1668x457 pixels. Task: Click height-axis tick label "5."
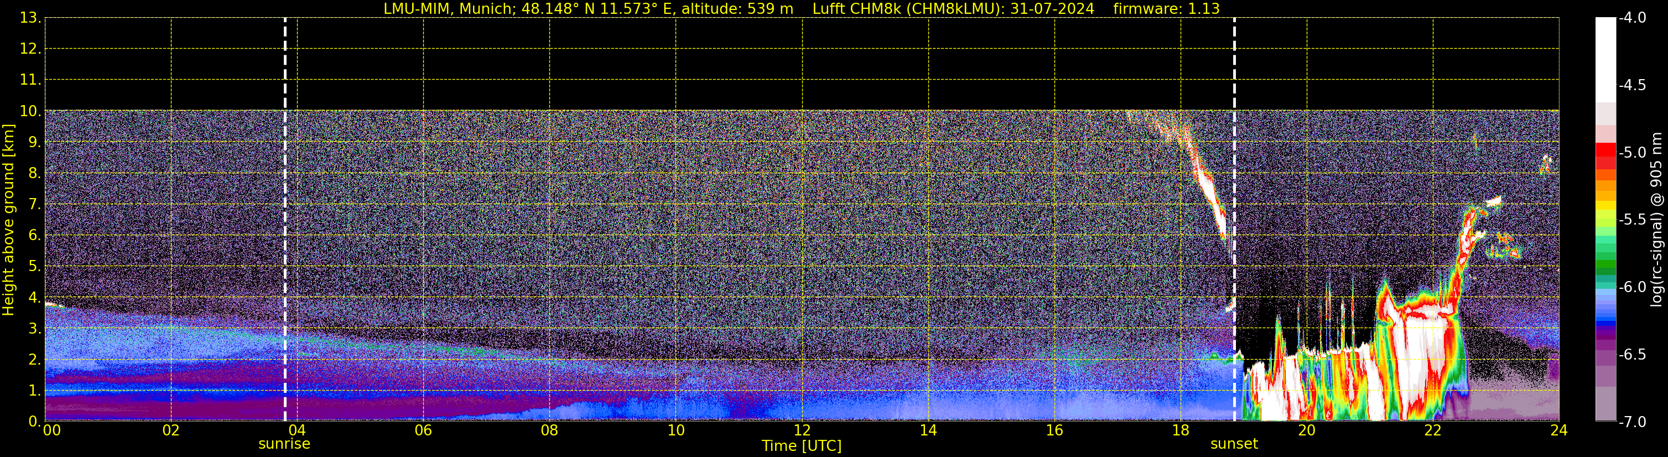[x=34, y=267]
